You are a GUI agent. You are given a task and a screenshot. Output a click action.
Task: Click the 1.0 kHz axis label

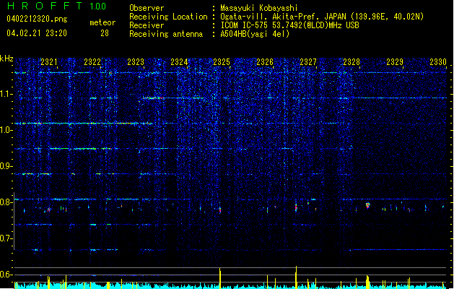6,130
